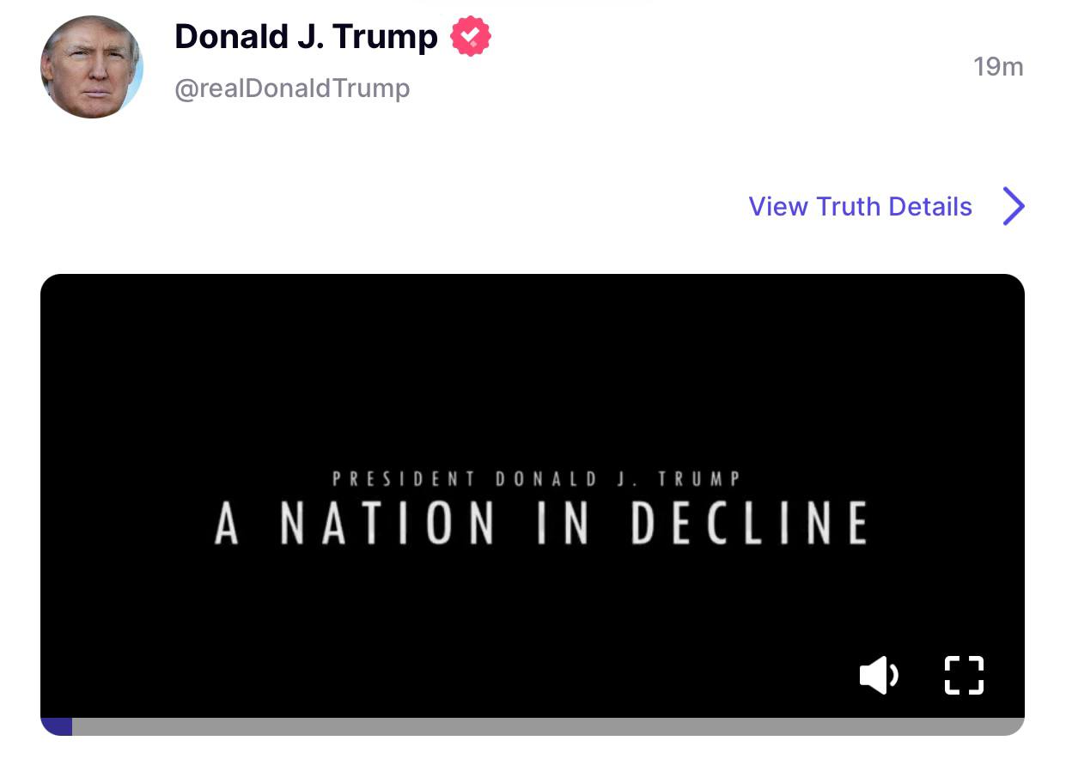Seek to the middle of the video timeline
The image size is (1066, 759).
click(x=533, y=726)
